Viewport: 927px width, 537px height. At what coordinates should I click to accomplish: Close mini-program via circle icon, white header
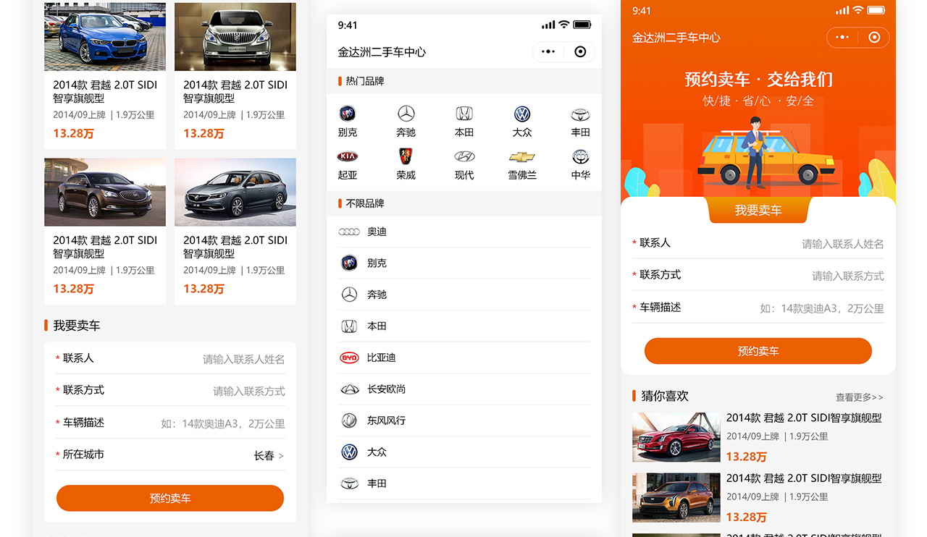point(580,51)
